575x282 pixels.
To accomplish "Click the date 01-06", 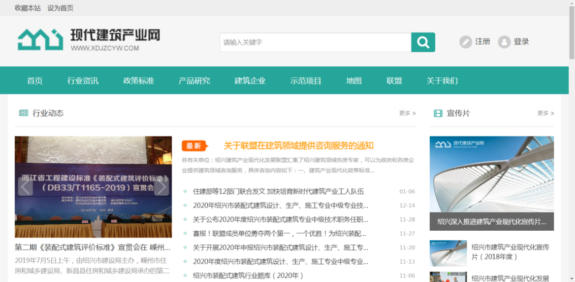I will click(407, 191).
